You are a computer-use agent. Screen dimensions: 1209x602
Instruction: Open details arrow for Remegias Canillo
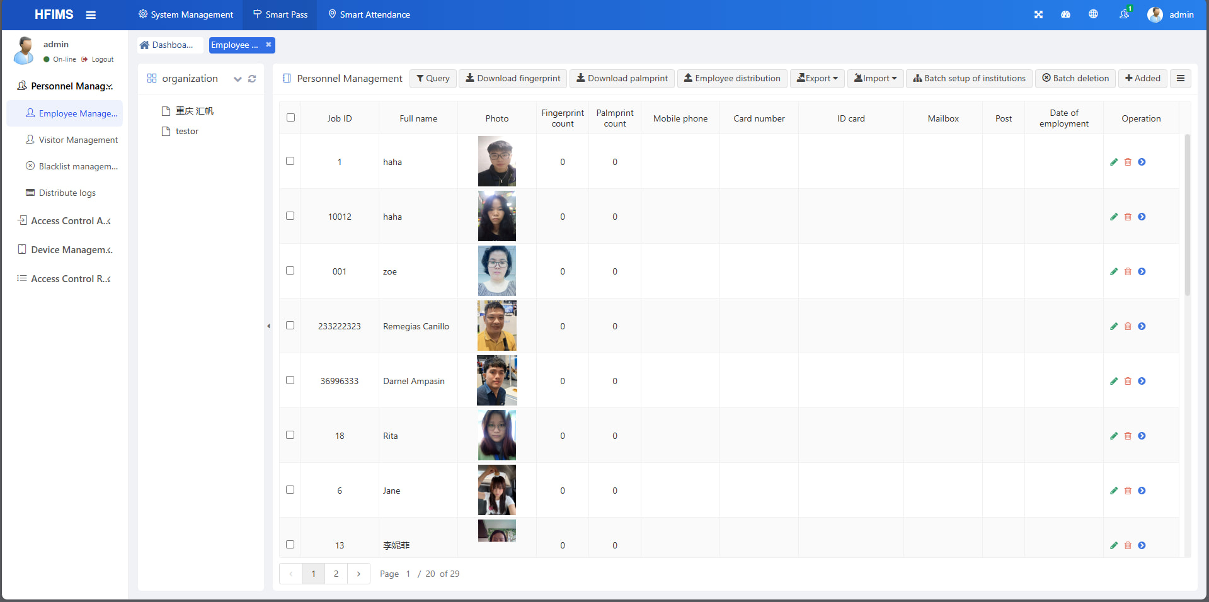pyautogui.click(x=1142, y=326)
